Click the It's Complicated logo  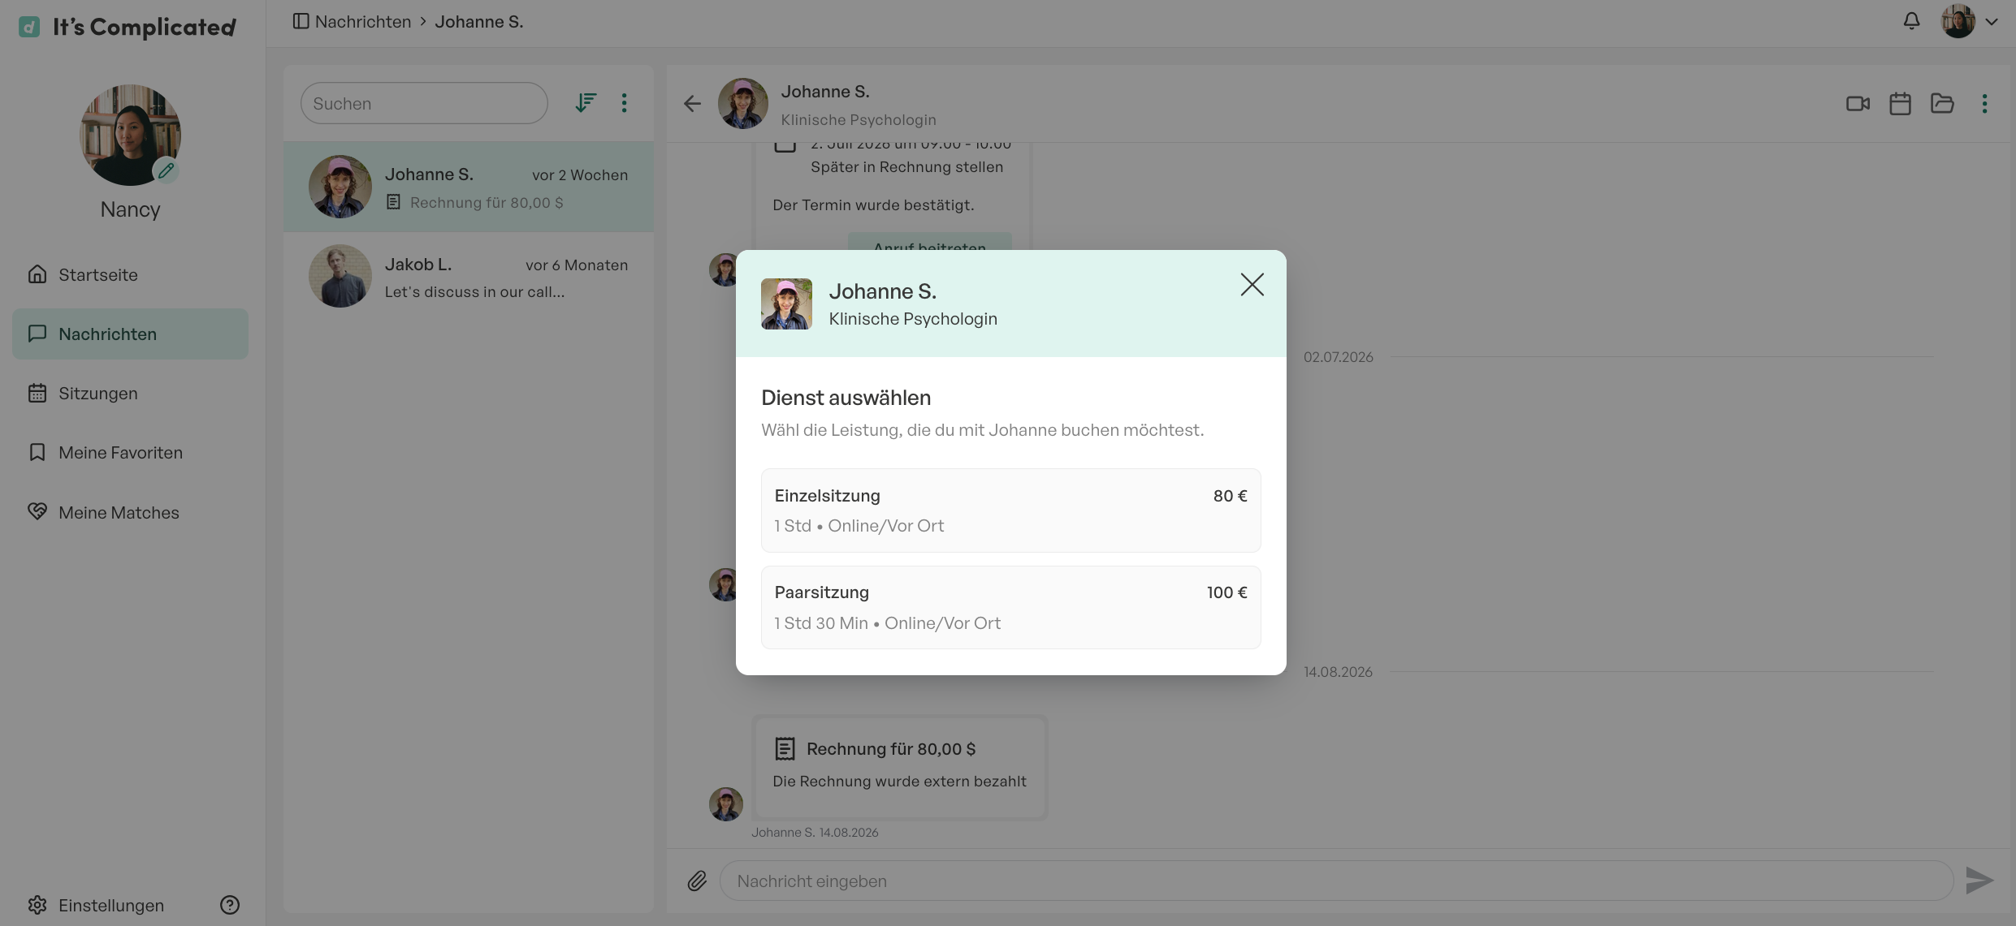pos(128,27)
